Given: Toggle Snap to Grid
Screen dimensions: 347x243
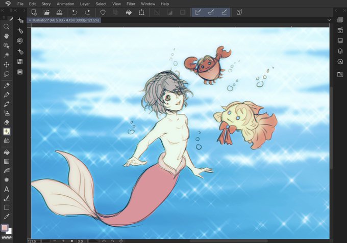Looking at the screenshot, I should 224,12.
